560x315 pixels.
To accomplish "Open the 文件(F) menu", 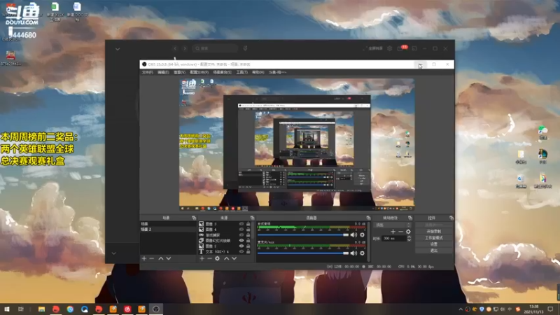I will pyautogui.click(x=148, y=72).
